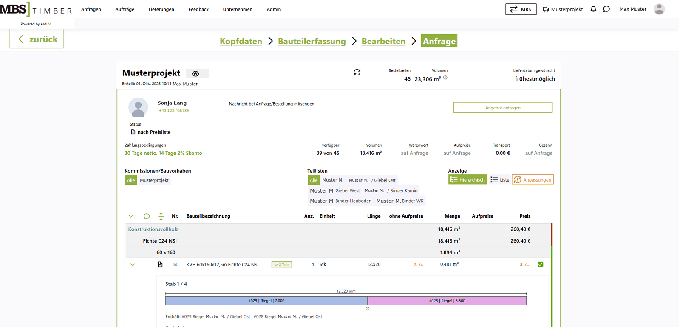
Task: Click the Sonja Lang contact avatar
Action: (138, 107)
